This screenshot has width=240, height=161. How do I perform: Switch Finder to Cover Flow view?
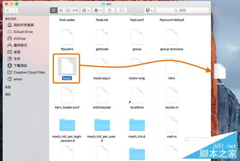(x=75, y=10)
